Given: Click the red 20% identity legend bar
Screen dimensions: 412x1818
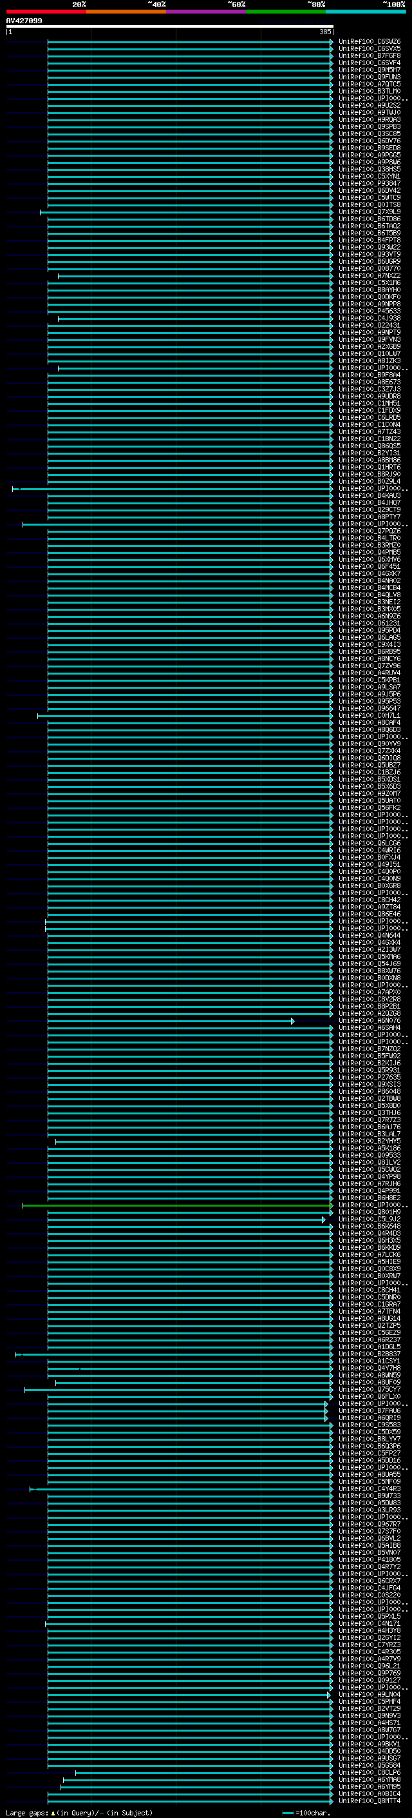Looking at the screenshot, I should coord(46,12).
